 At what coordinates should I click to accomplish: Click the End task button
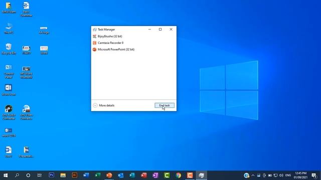pos(165,105)
